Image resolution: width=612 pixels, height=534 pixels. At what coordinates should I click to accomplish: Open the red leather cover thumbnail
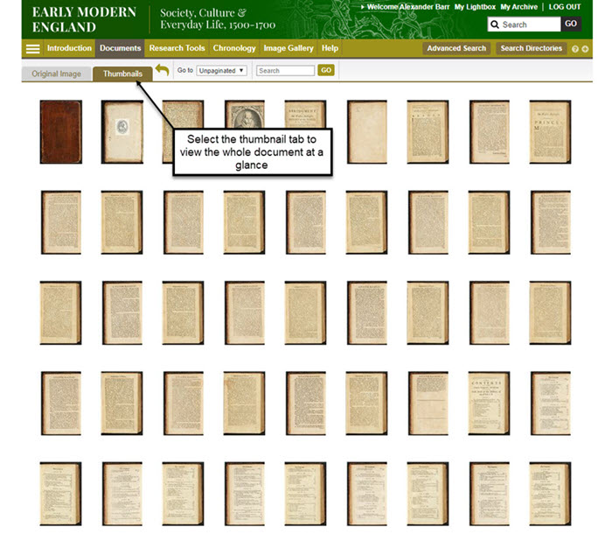pos(61,131)
